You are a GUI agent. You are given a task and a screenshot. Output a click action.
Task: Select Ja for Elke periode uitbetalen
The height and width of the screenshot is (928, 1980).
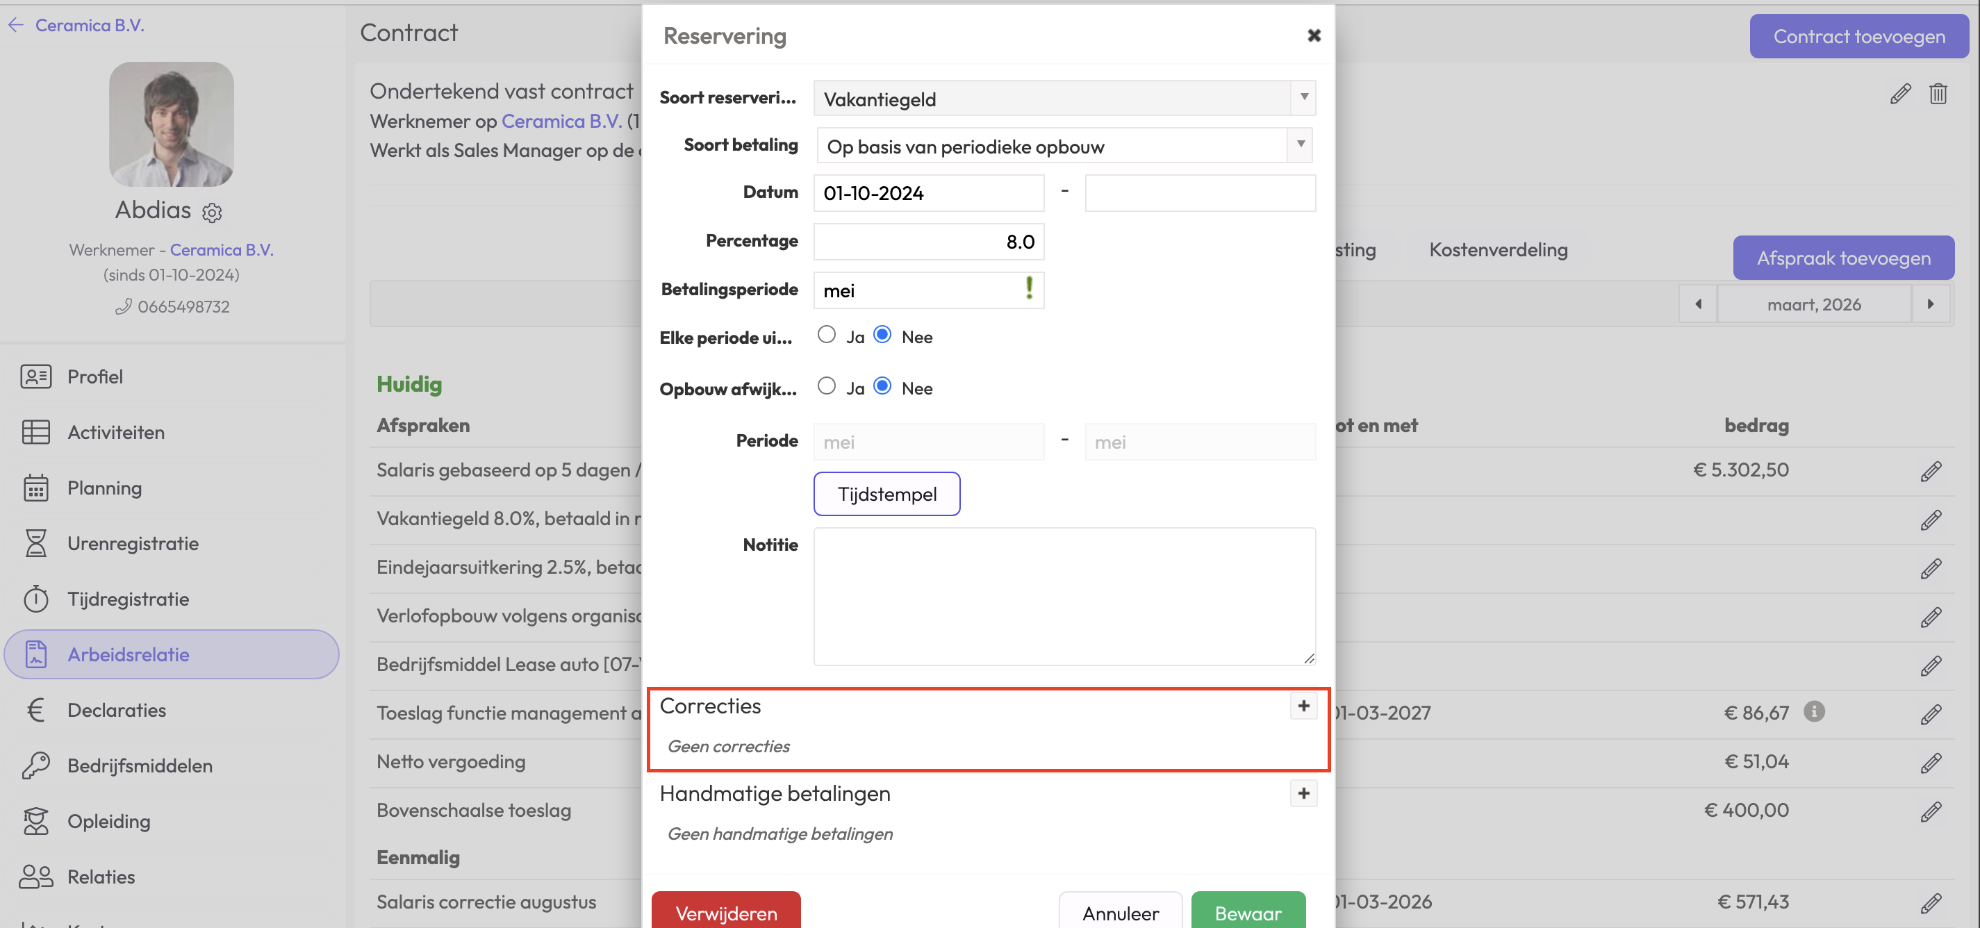tap(826, 335)
